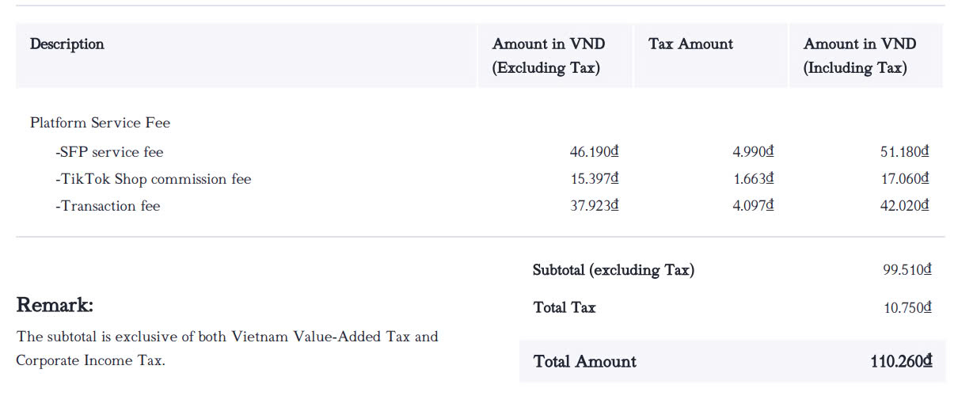
Task: Click the Subtotal (excluding Tax) label
Action: [x=614, y=270]
